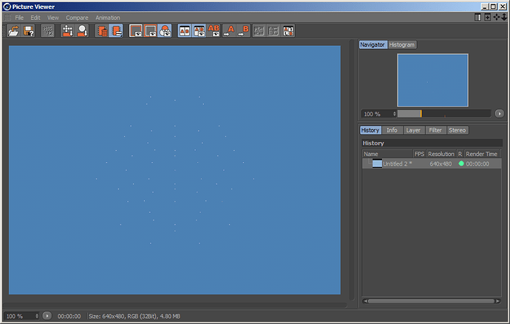510x324 pixels.
Task: Click the Save As disk icon
Action: (29, 31)
